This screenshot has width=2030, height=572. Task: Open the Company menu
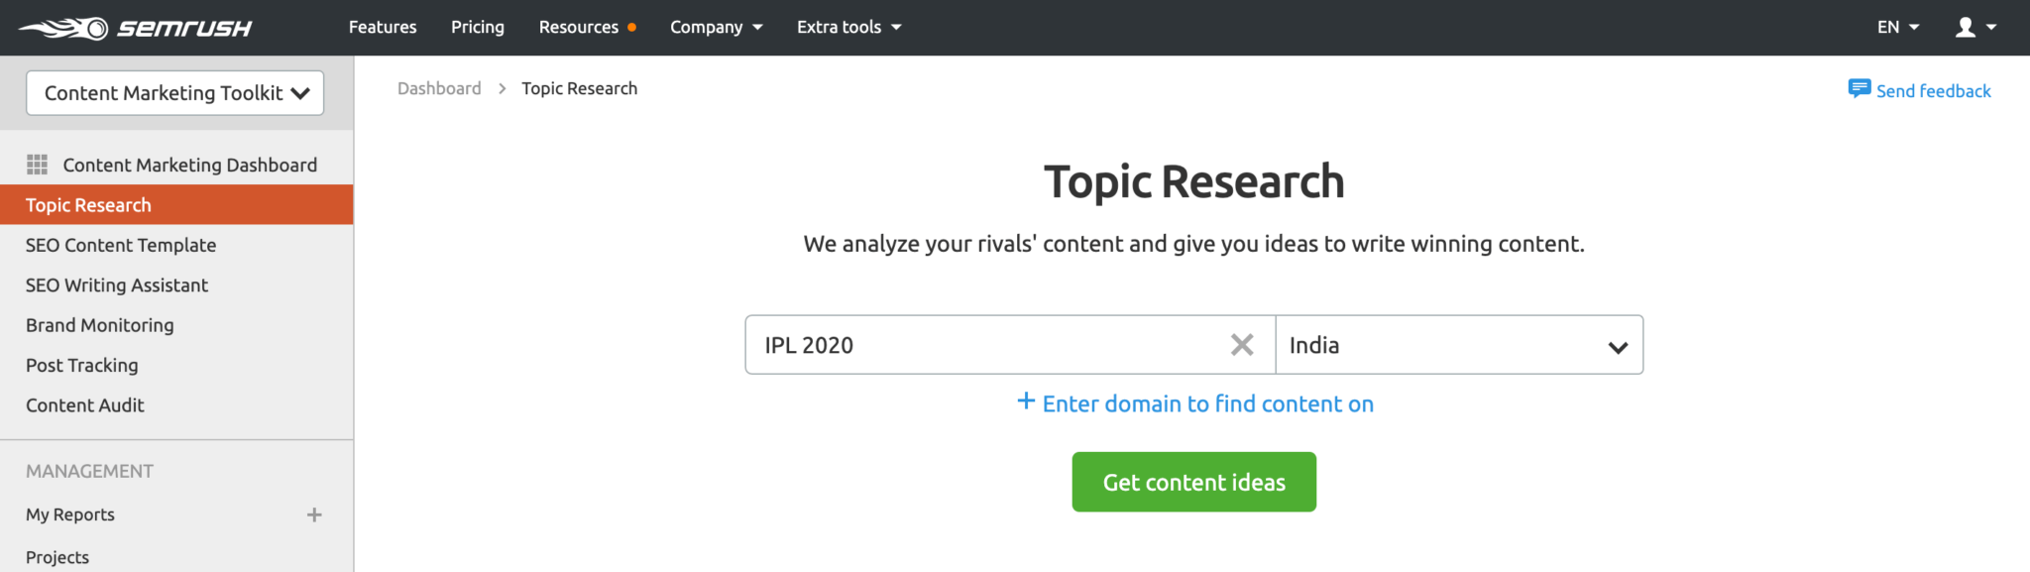(716, 27)
